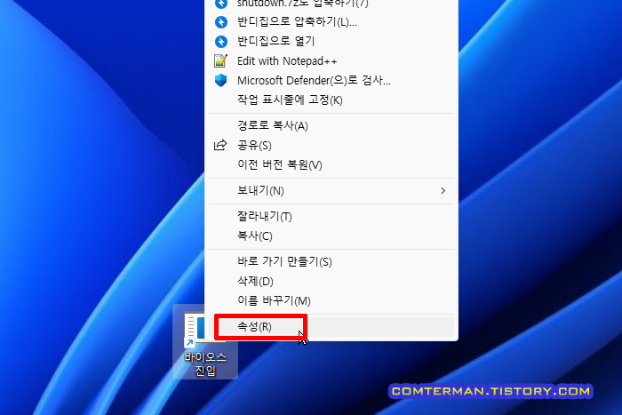Viewport: 622px width, 415px height.
Task: Scan with Microsoft Defender(으)로 검사...
Action: click(331, 80)
